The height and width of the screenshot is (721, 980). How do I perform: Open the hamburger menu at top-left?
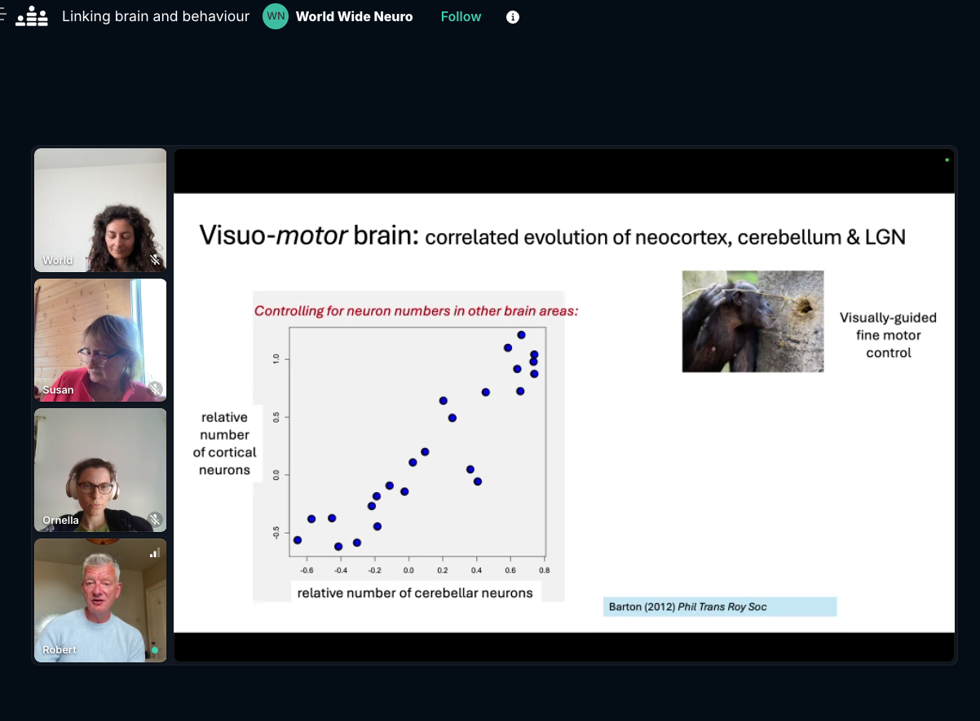point(3,16)
